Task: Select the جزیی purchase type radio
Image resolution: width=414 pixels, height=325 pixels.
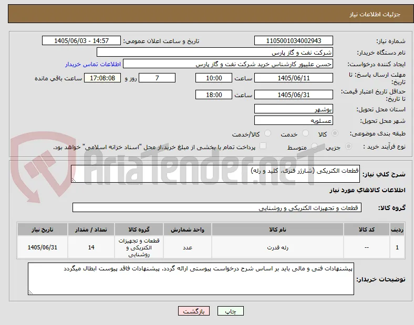Action: tap(348, 146)
